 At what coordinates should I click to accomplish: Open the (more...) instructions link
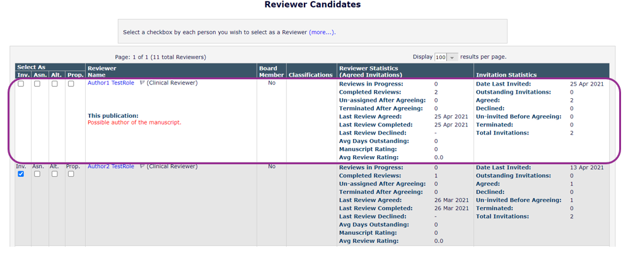click(x=322, y=32)
